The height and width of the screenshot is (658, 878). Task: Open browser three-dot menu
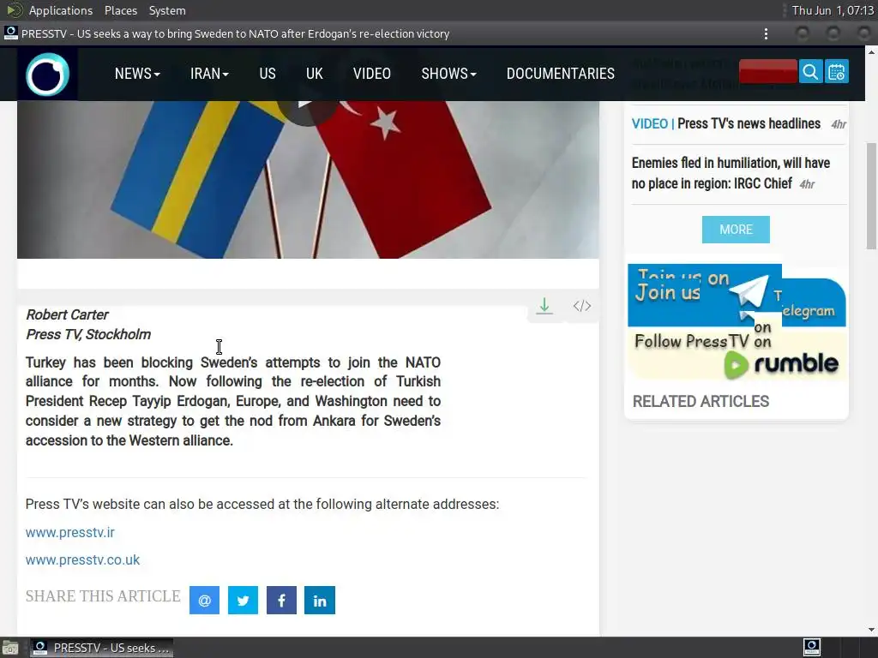[x=766, y=33]
